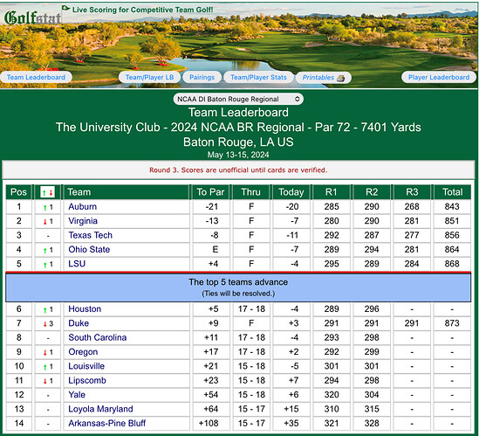The width and height of the screenshot is (479, 436).
Task: Open the Auburn team link
Action: (83, 207)
